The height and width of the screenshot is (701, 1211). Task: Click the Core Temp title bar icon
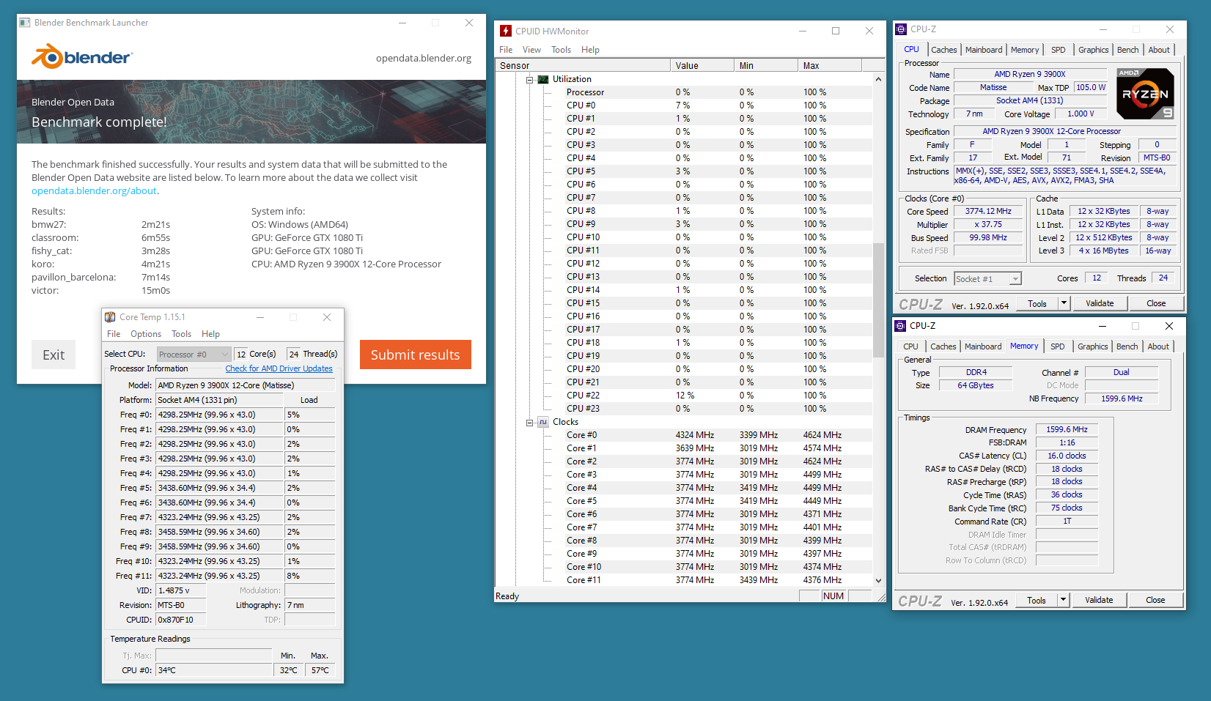[110, 317]
